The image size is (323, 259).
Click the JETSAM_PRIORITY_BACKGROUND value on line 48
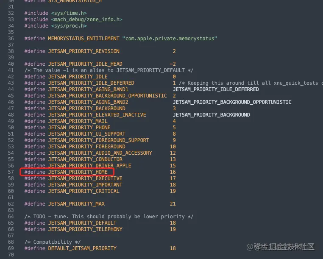coord(211,115)
